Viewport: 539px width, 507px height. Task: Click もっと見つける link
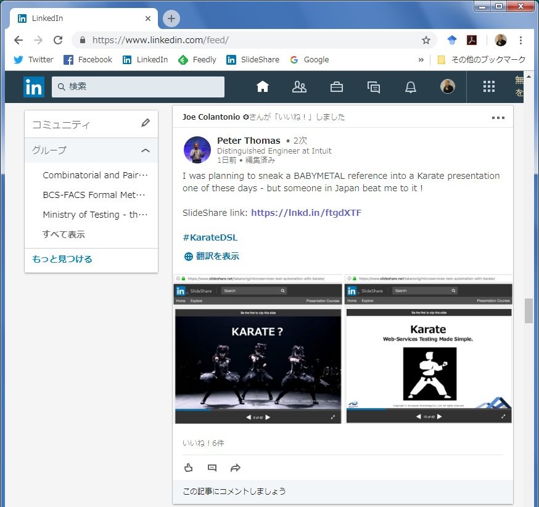(62, 259)
